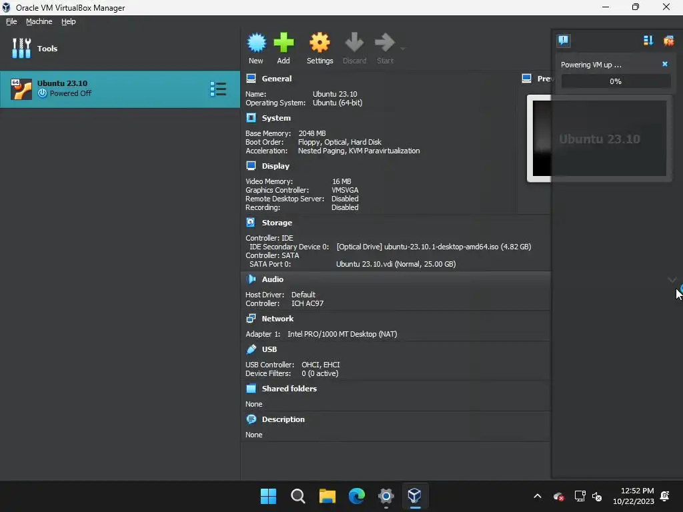The image size is (683, 512).
Task: Select the Ubuntu 23.10 virtual machine
Action: (x=120, y=89)
